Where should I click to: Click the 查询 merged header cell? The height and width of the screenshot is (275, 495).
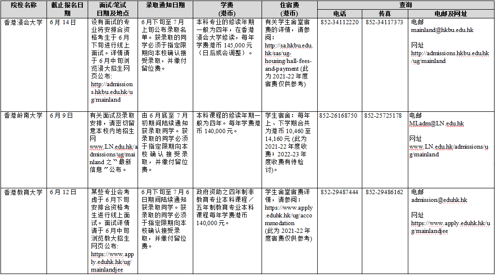[x=405, y=4]
